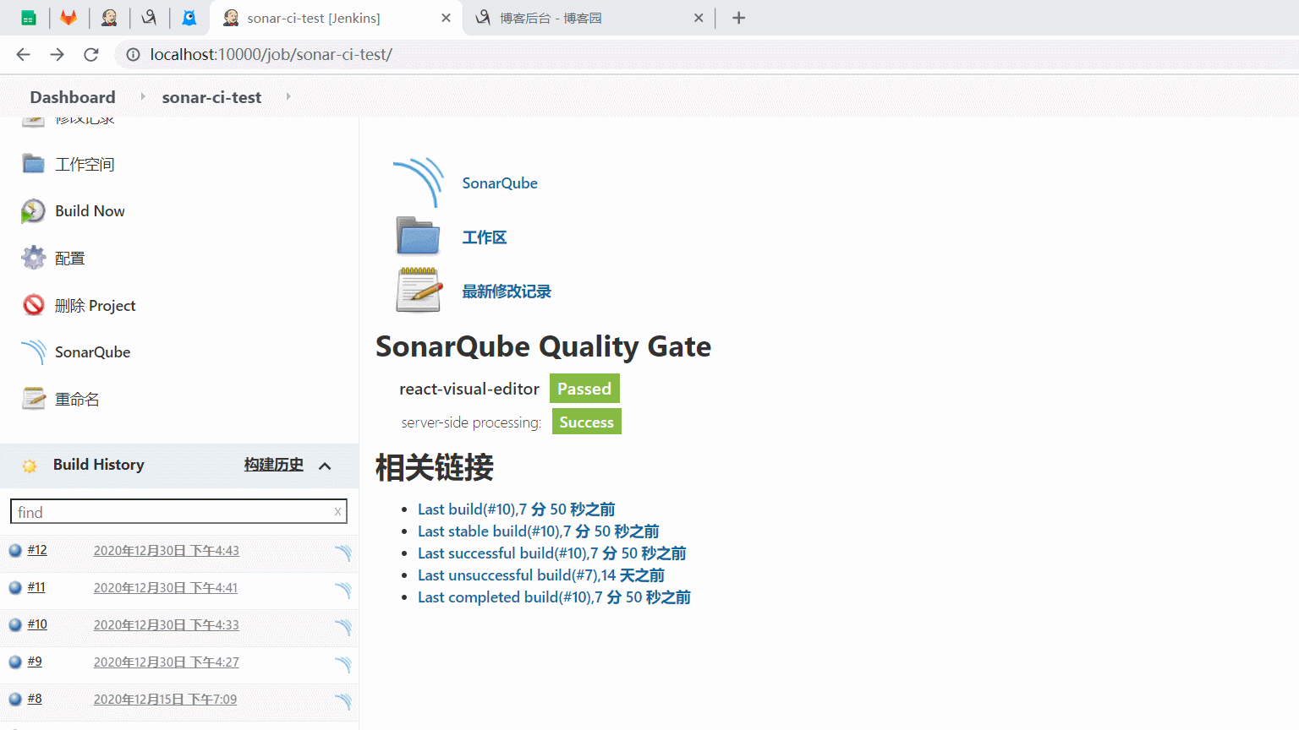
Task: Open 2020年12月30日 下午4:33 build timestamp
Action: pyautogui.click(x=167, y=625)
